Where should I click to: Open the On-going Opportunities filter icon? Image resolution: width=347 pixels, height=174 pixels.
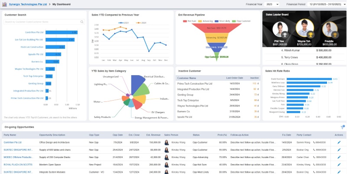342,127
